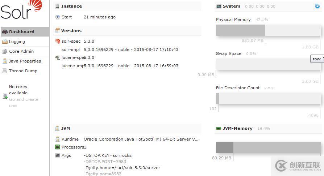The image size is (324, 176).
Task: Go to Core Admin page
Action: 21,51
